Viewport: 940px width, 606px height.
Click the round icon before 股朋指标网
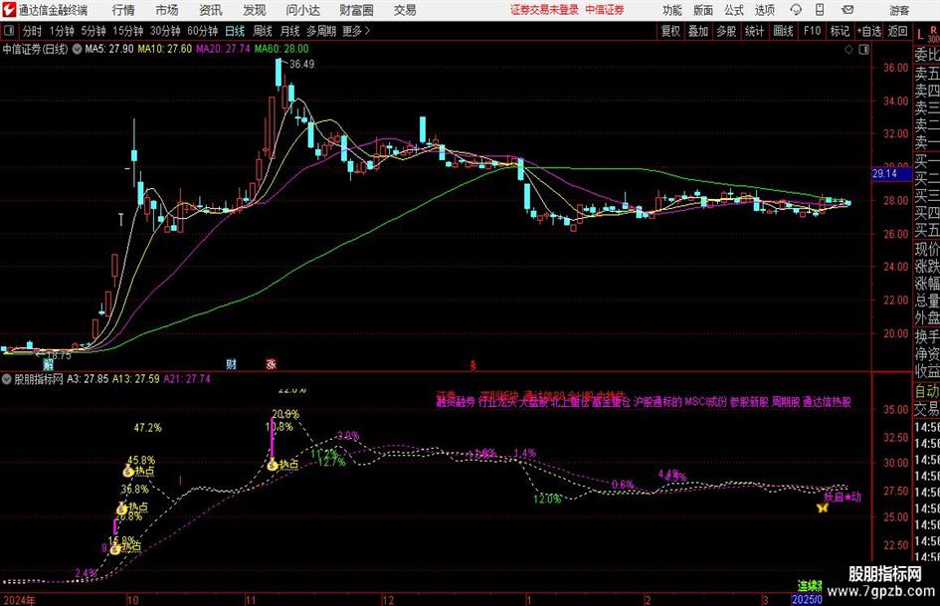[7, 378]
